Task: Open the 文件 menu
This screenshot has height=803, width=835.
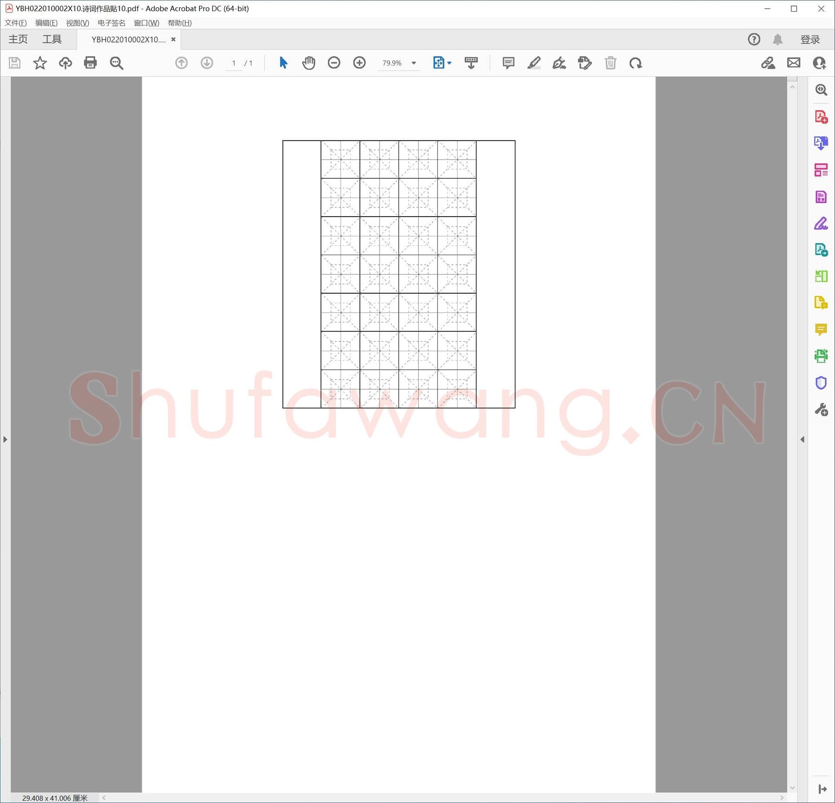Action: pos(16,23)
